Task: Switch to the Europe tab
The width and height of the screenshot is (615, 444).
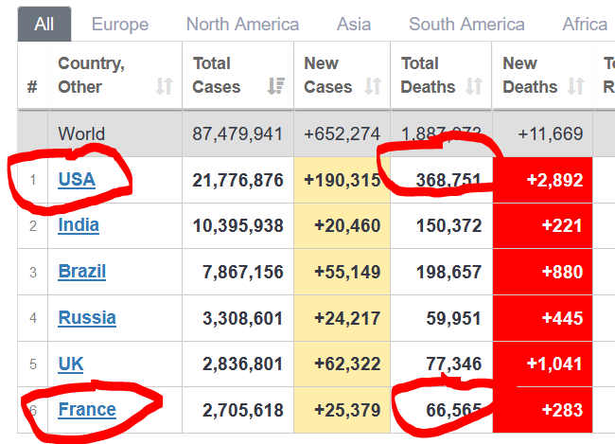Action: [120, 24]
